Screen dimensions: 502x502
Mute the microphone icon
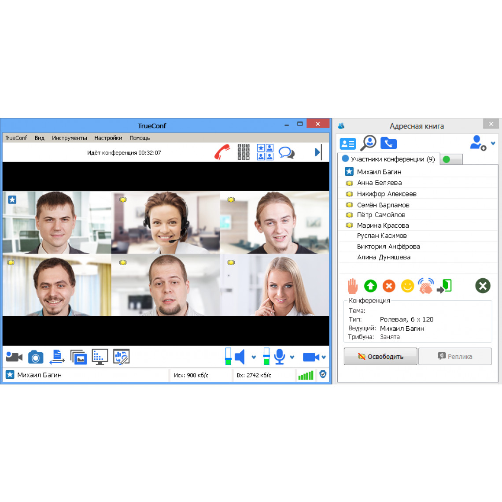[280, 357]
